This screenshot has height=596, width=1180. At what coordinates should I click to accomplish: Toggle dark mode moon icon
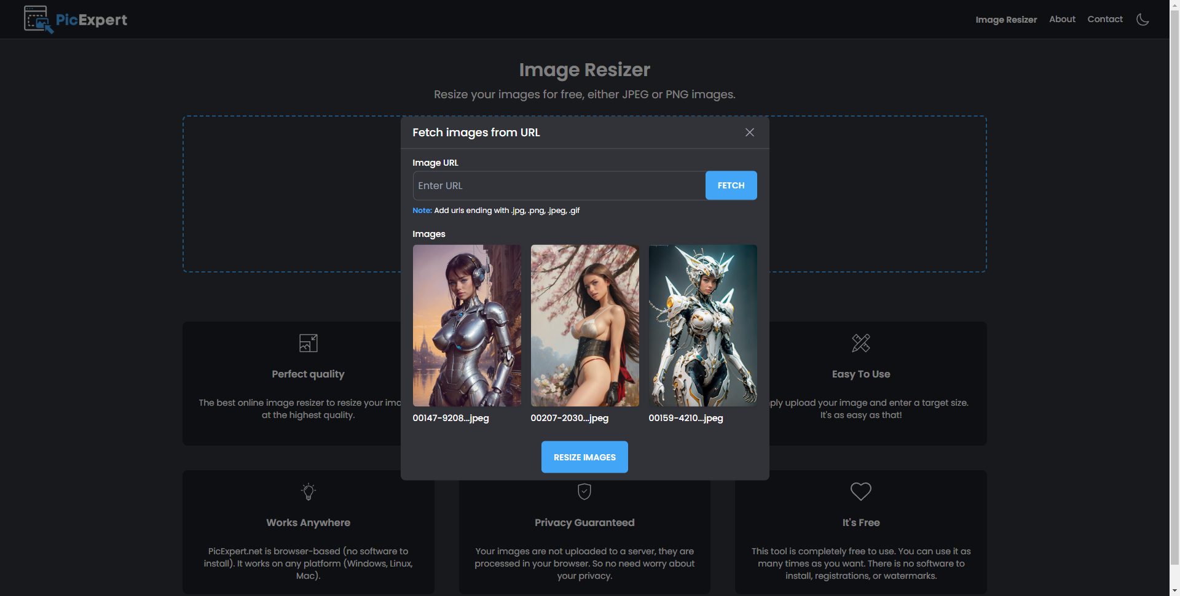(1143, 20)
